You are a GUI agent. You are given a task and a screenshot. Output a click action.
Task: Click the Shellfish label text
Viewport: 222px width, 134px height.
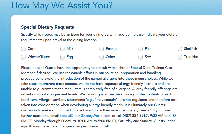click(x=190, y=49)
